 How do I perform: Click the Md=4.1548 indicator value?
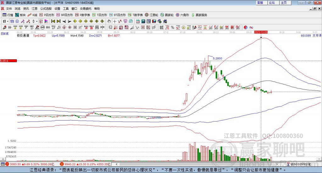pos(77,35)
